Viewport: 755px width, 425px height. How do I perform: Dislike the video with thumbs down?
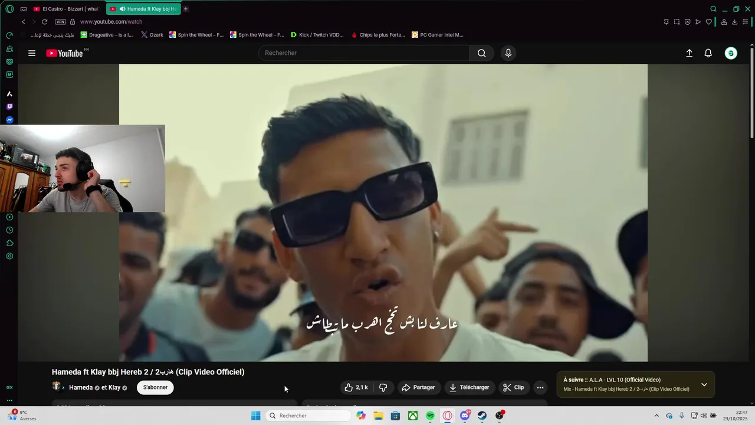click(x=383, y=387)
